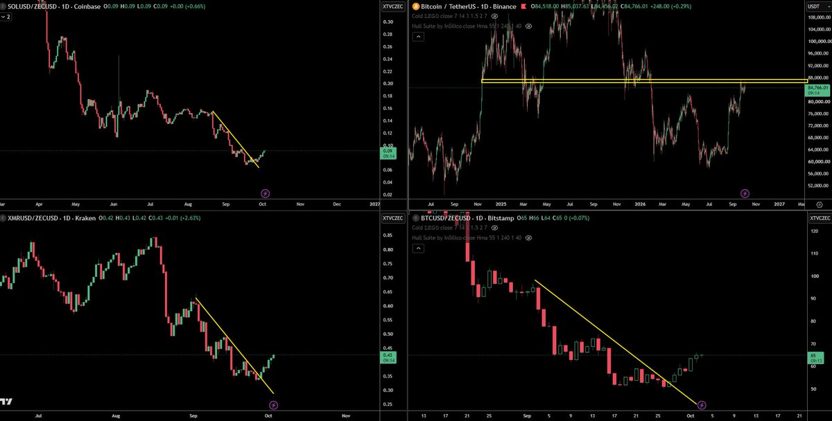Open the XTVCZEC currency selector on XMRUSD/ZECUSD chart

392,218
